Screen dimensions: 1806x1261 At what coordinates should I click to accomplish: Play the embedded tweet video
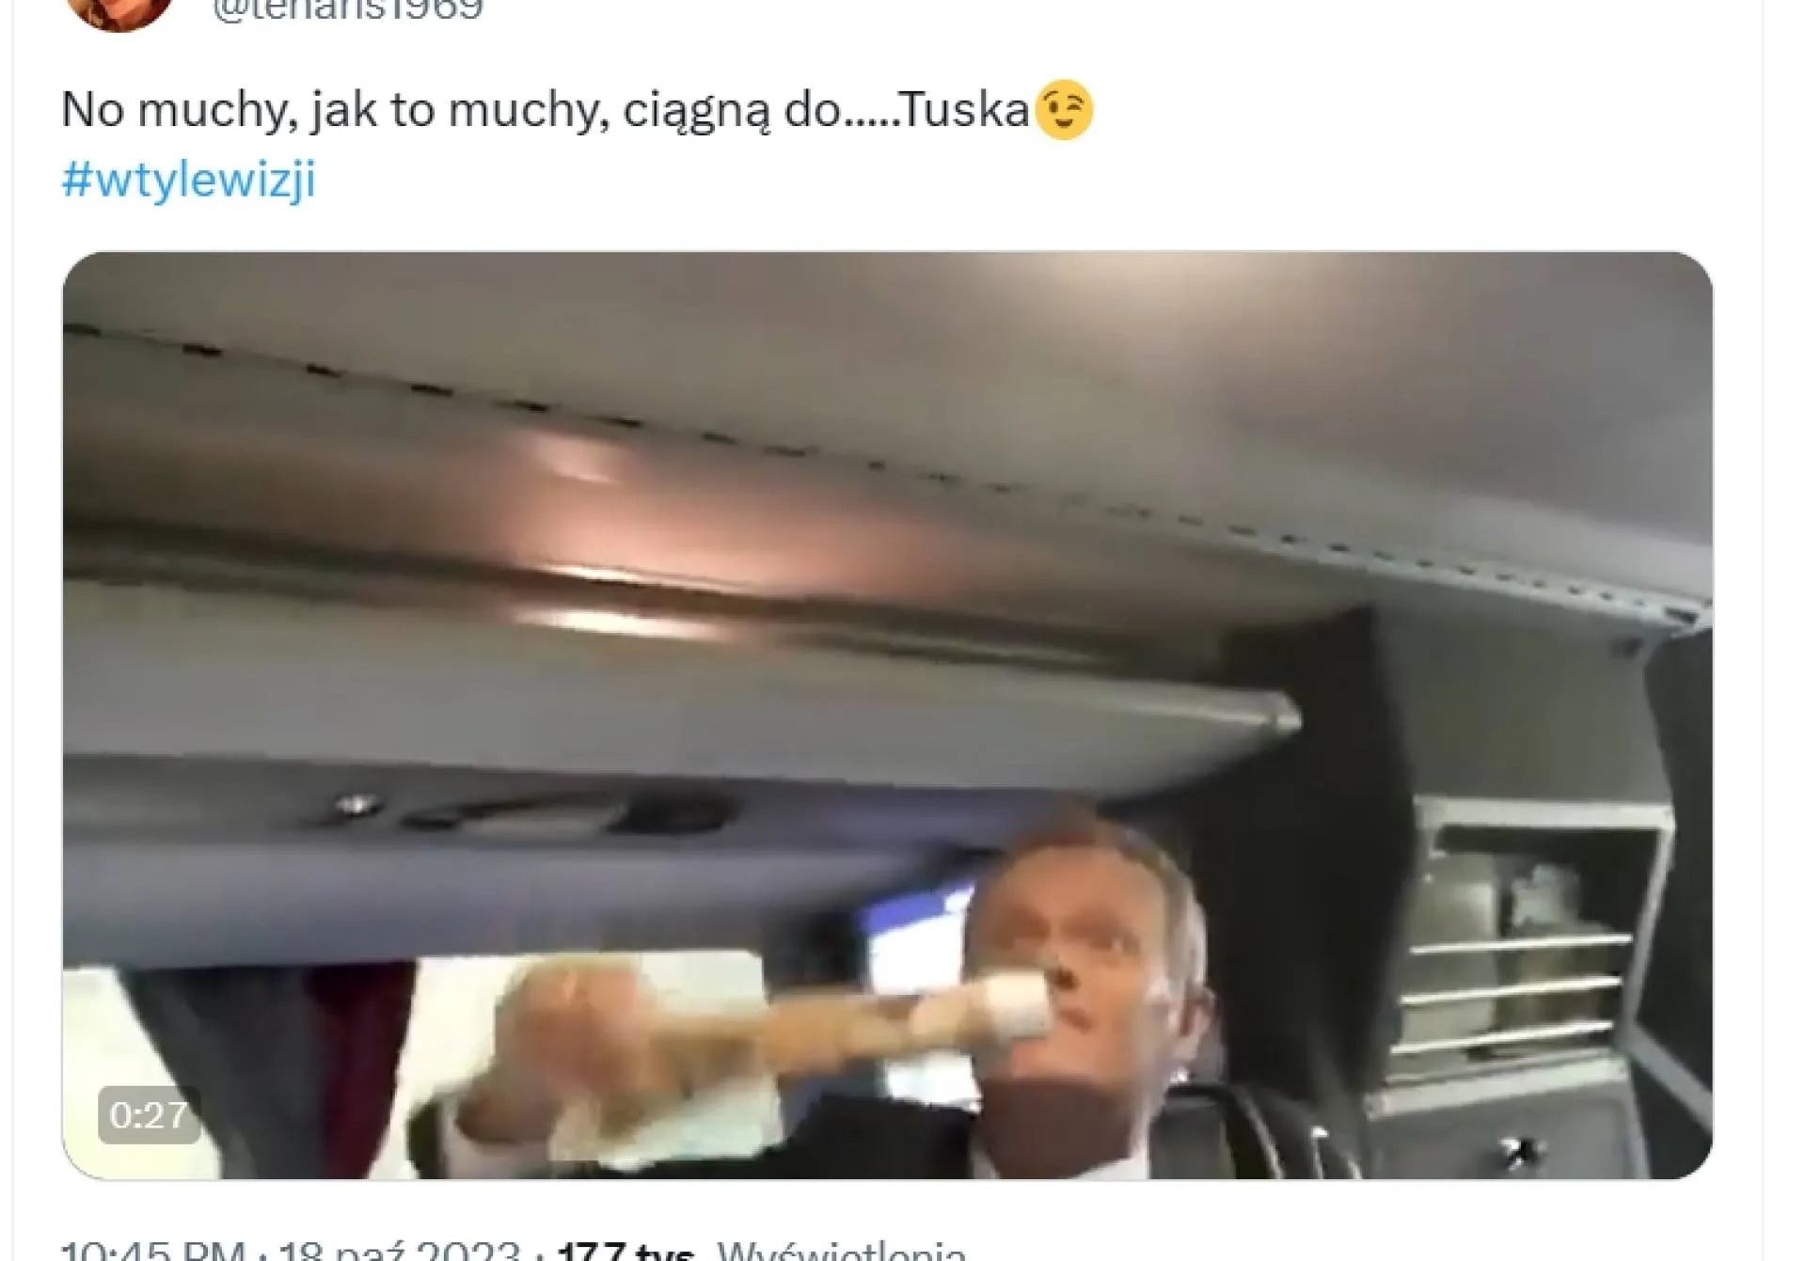[x=887, y=715]
